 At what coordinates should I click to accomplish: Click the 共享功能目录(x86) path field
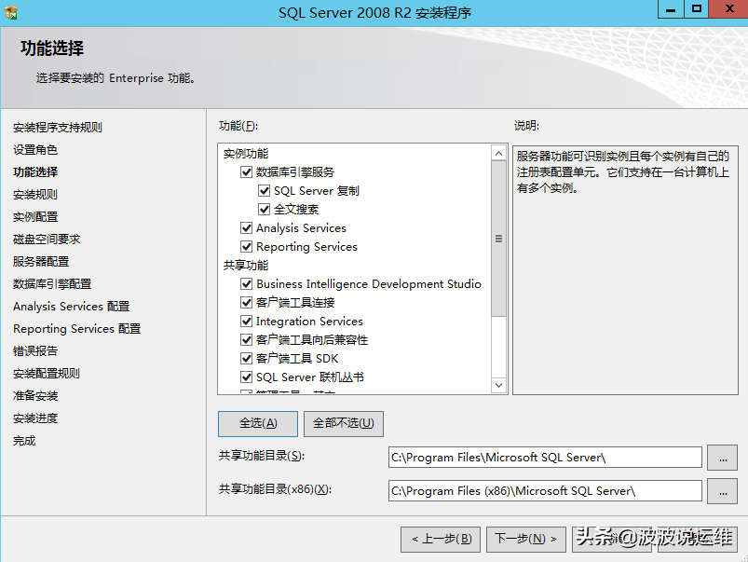[x=545, y=491]
